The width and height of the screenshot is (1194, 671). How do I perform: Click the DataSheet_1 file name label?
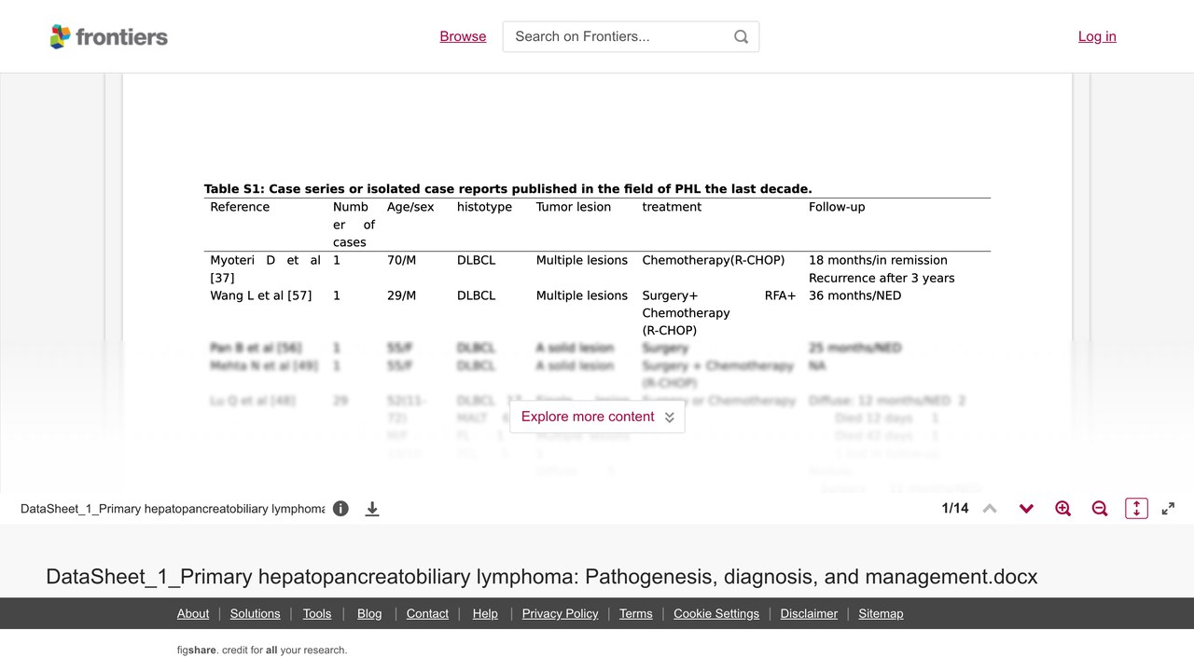[173, 509]
